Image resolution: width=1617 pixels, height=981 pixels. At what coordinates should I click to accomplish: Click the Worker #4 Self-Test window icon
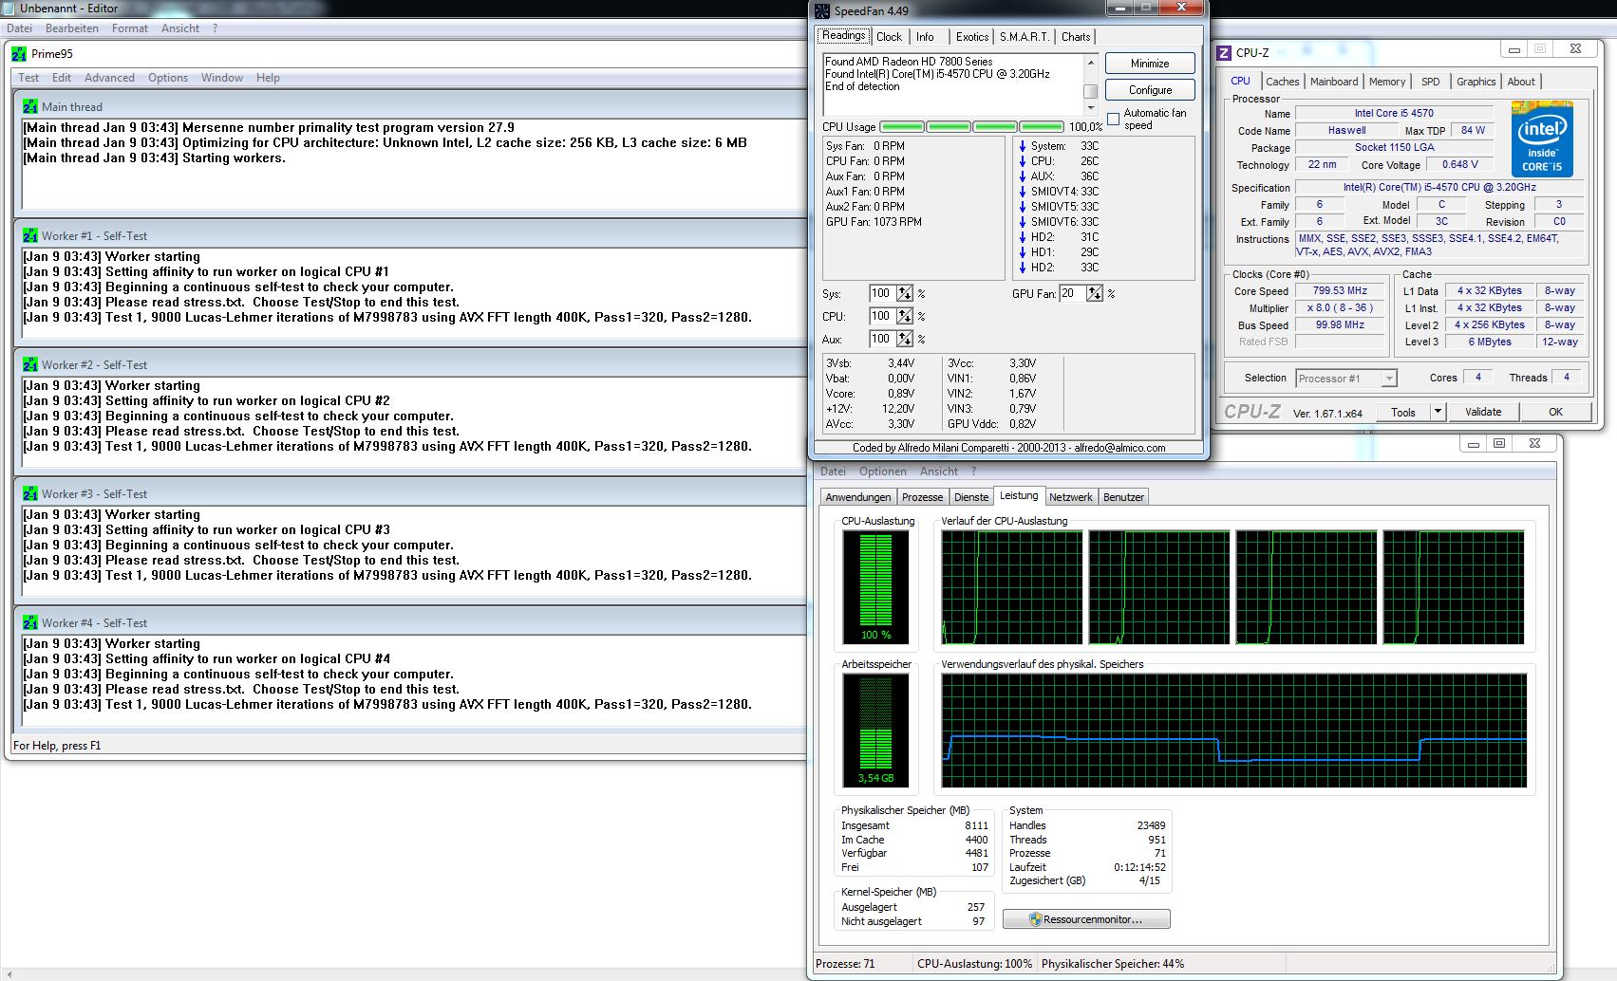tap(30, 623)
